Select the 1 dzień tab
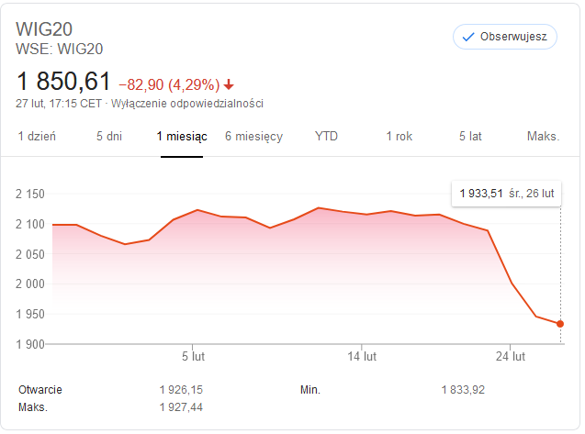The height and width of the screenshot is (434, 585). click(x=37, y=137)
